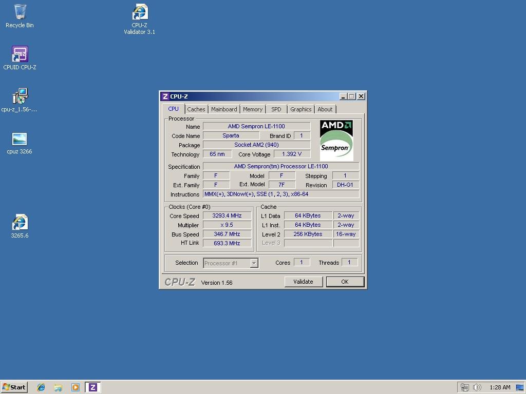Open the Recycle Bin desktop icon
The height and width of the screenshot is (394, 526).
[20, 16]
